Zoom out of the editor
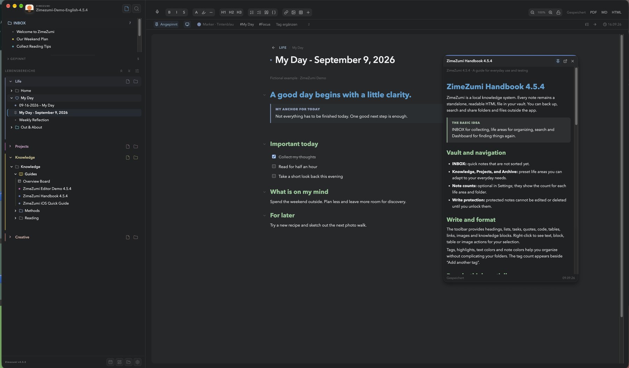Image resolution: width=629 pixels, height=368 pixels. click(532, 12)
